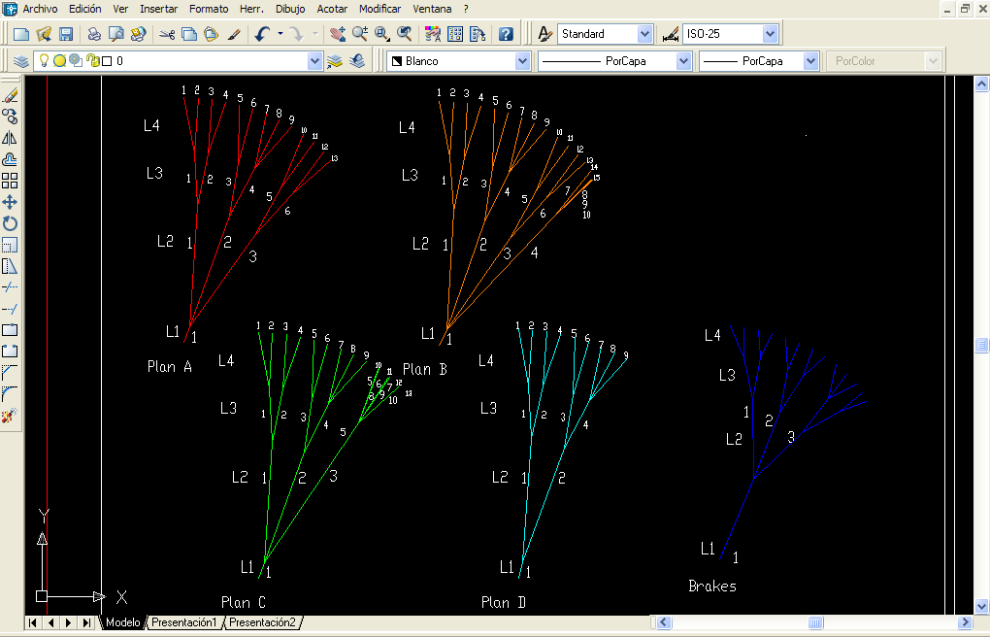Viewport: 990px width, 637px height.
Task: Click the Publish icon
Action: 138,34
